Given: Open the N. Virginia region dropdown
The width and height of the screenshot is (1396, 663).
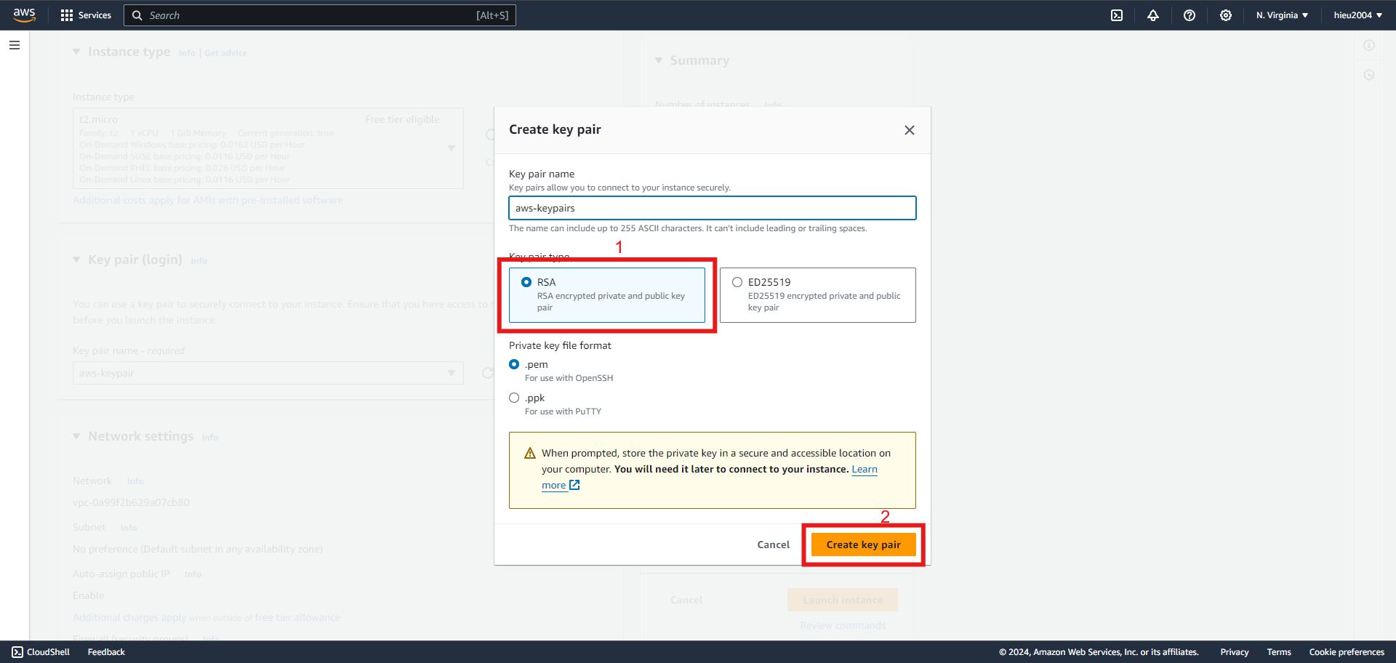Looking at the screenshot, I should coord(1282,15).
